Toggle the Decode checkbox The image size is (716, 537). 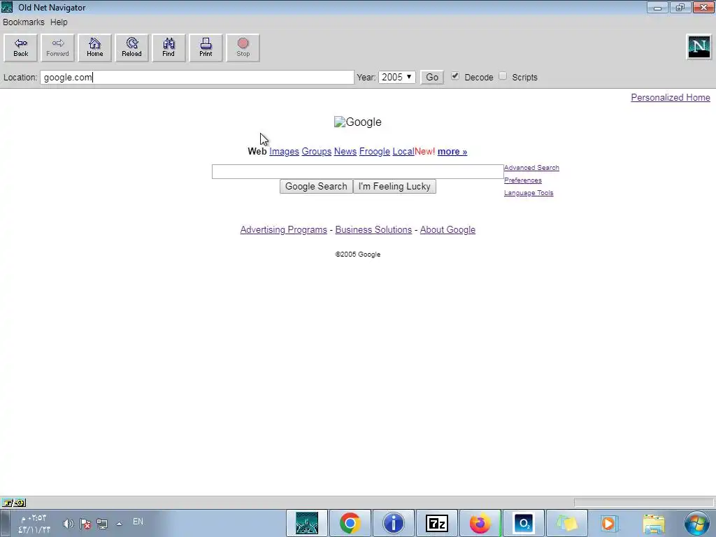click(x=455, y=76)
